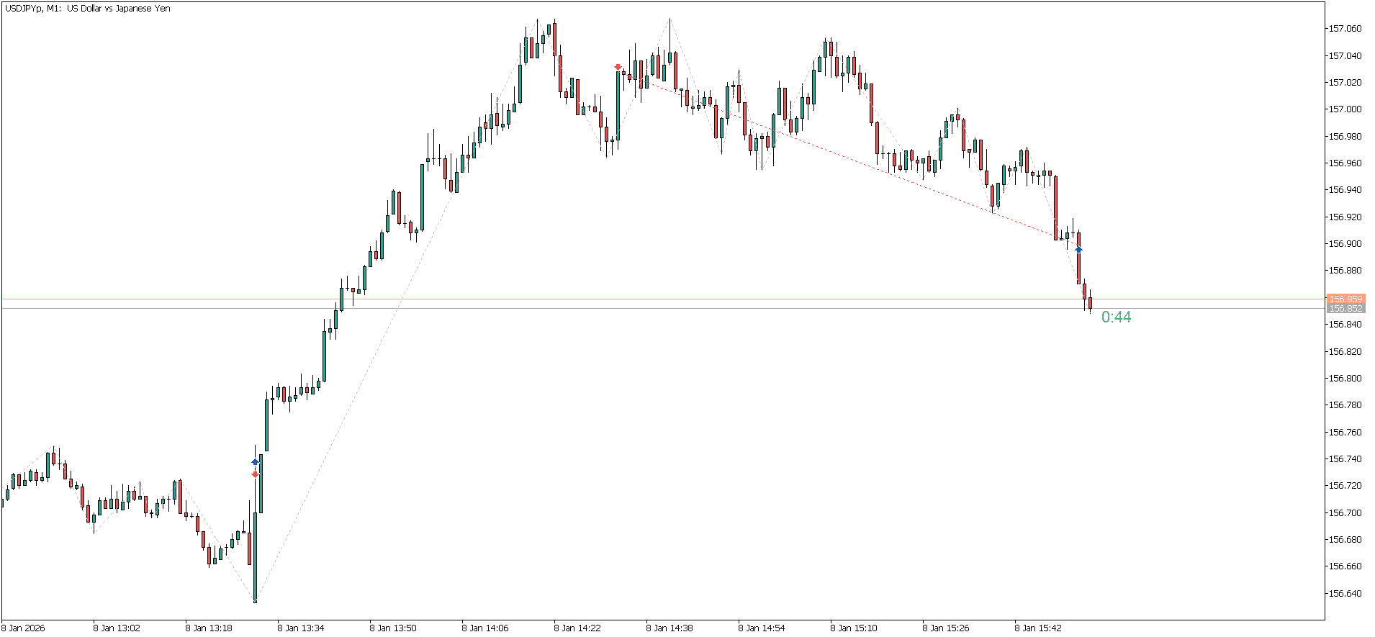
Task: Click the 156.800 price scale label
Action: 1345,379
